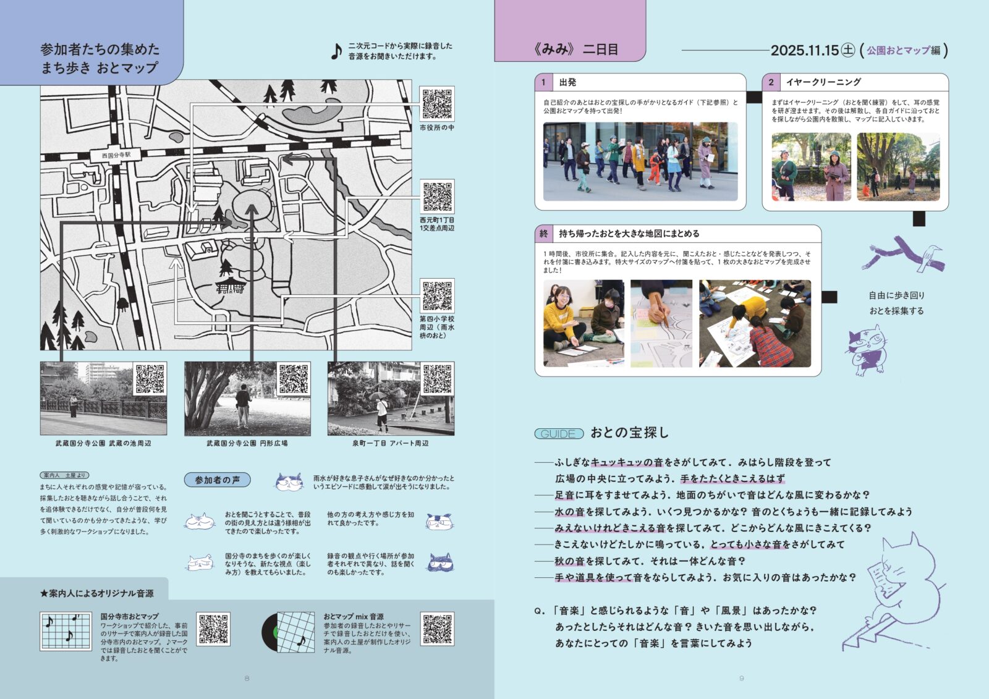The width and height of the screenshot is (989, 699).
Task: Click the music notes grid icon
Action: point(66,630)
